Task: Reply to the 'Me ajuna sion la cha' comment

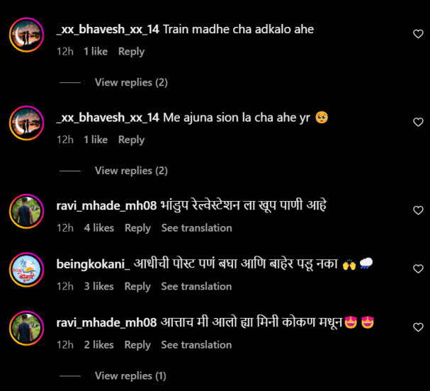Action: pos(131,140)
